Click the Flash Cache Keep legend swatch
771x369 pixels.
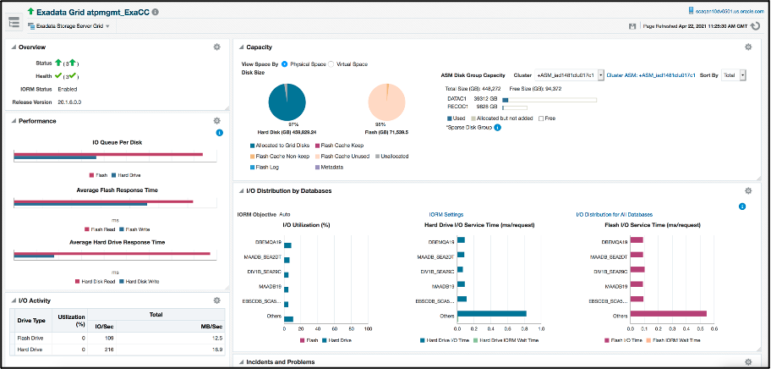pyautogui.click(x=318, y=146)
